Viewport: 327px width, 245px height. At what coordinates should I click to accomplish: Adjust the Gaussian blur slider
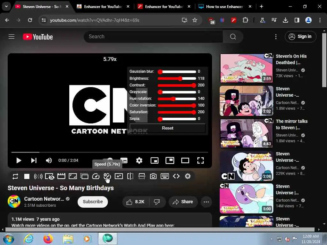coord(177,72)
